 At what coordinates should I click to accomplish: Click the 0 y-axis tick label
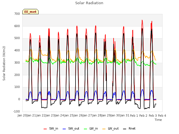click(19, 99)
